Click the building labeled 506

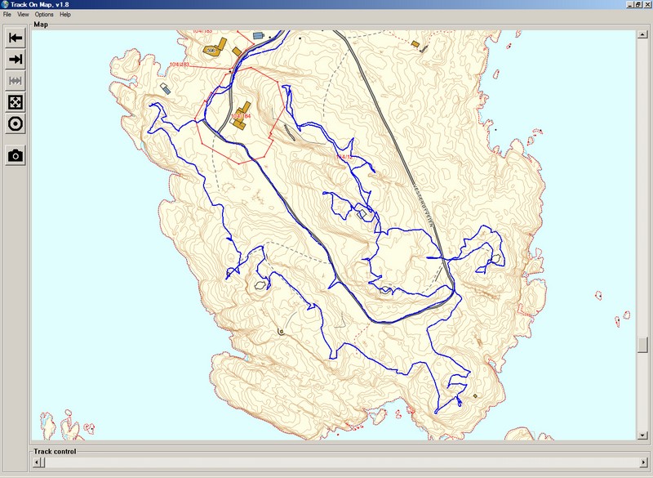click(211, 50)
